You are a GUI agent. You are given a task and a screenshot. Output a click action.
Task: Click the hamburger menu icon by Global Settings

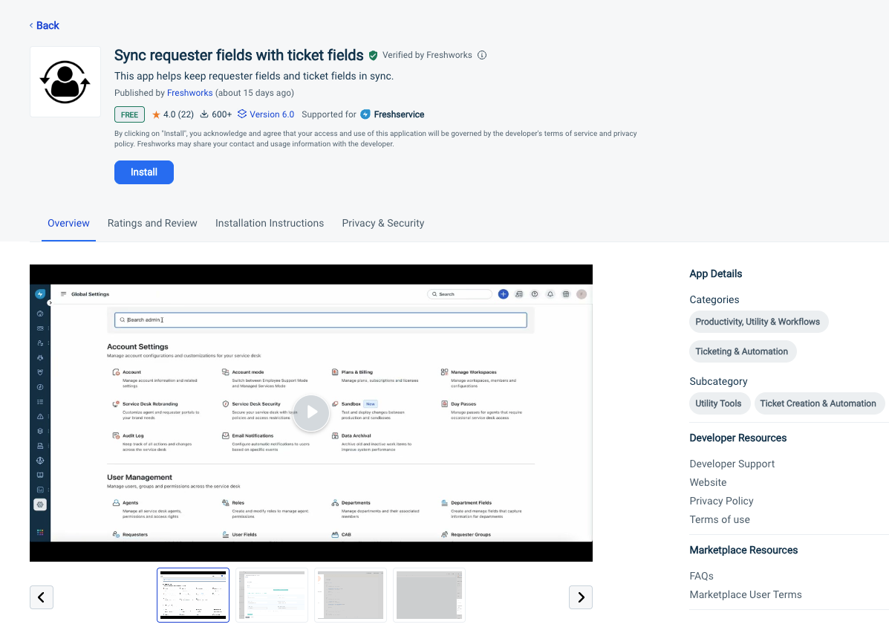64,293
